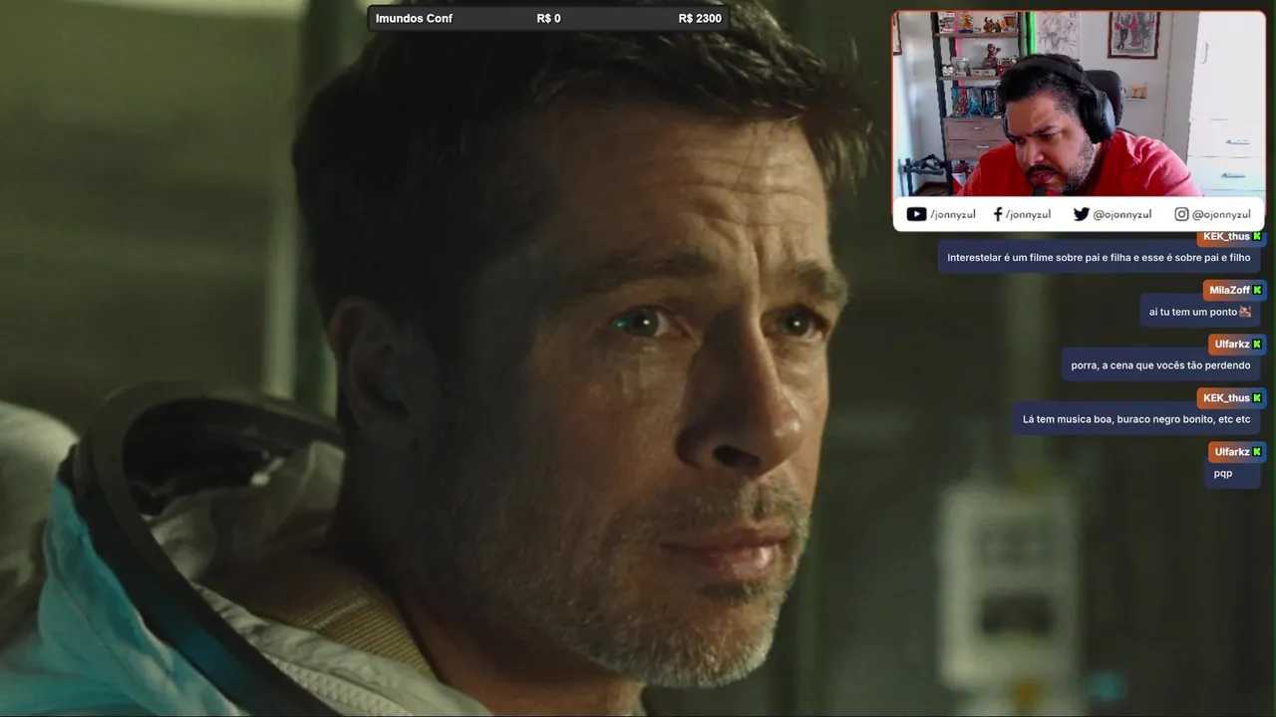Click badge beside KEK_thus above 'Lá tem musica' message

pyautogui.click(x=1257, y=397)
